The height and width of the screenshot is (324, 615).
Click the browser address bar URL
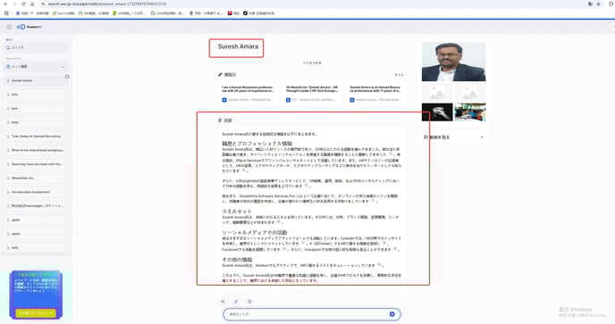(106, 4)
